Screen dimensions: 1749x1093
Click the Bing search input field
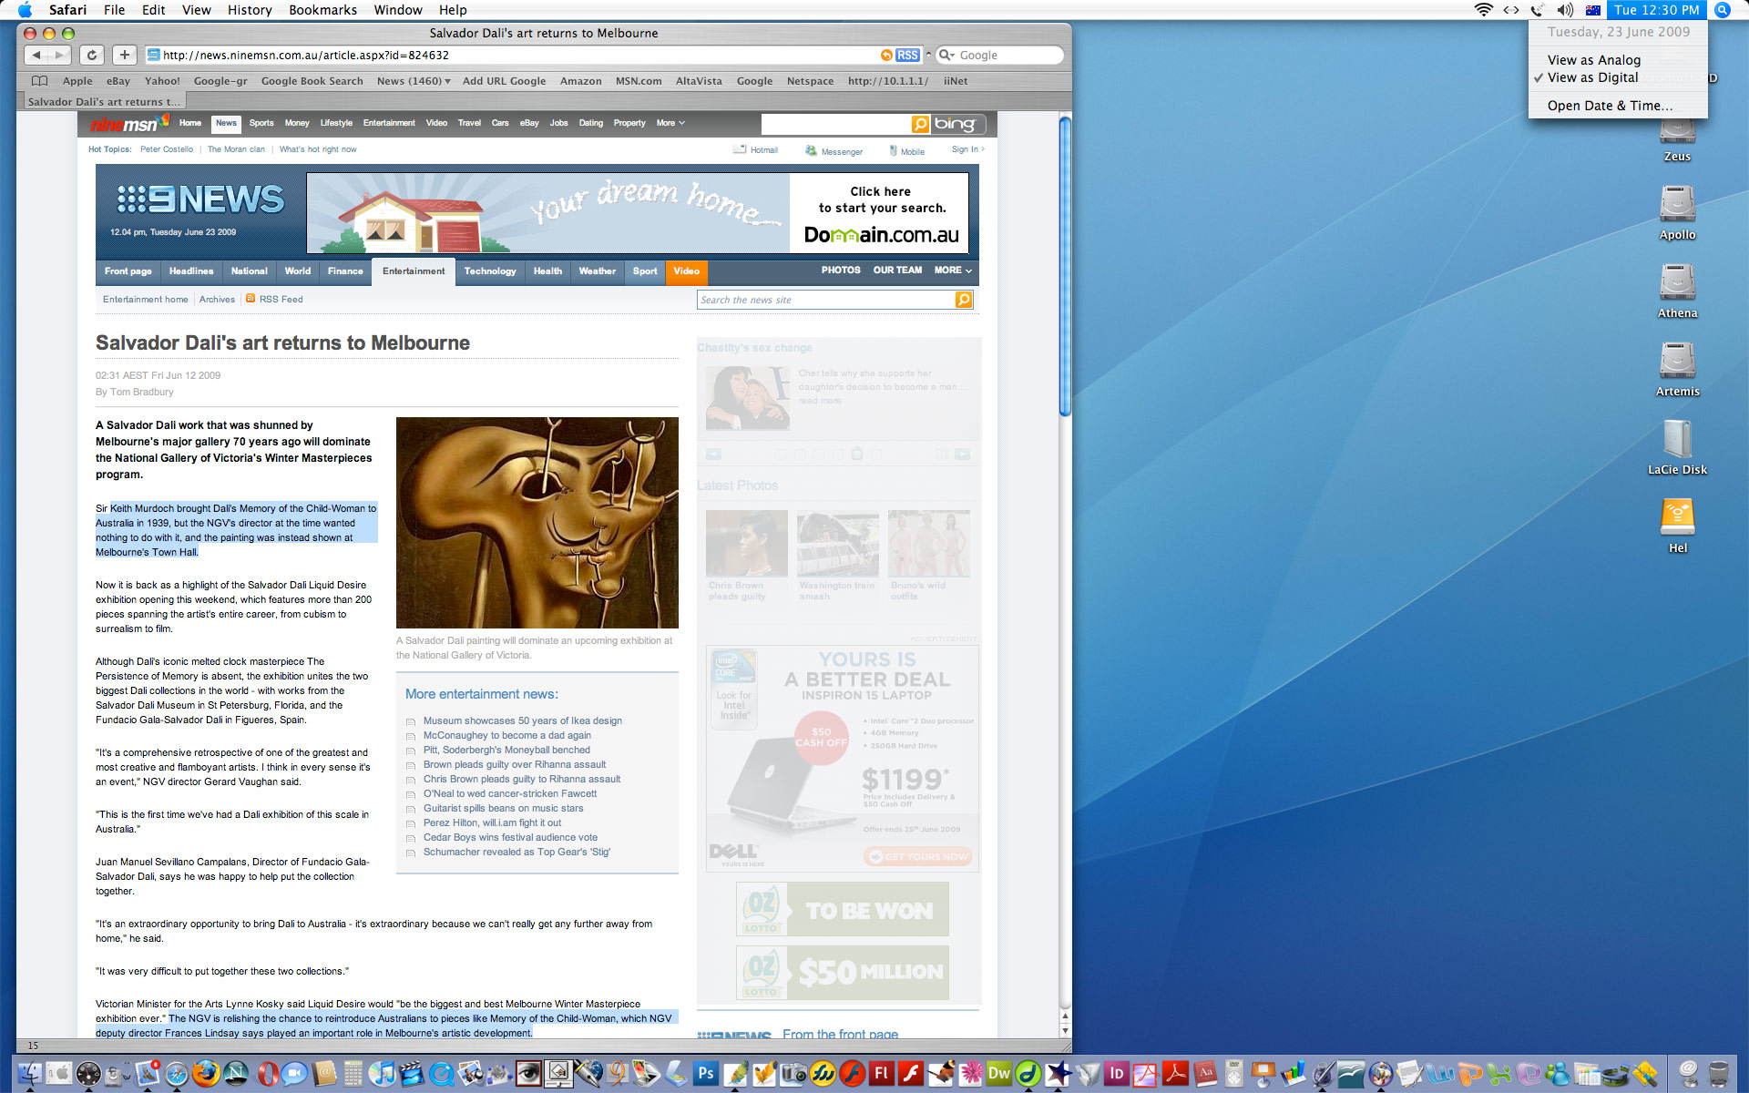[836, 124]
